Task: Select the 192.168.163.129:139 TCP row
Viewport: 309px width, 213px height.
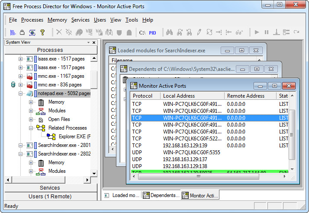Action: pos(209,145)
